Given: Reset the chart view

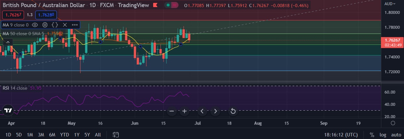Looking at the screenshot, I should (x=233, y=111).
